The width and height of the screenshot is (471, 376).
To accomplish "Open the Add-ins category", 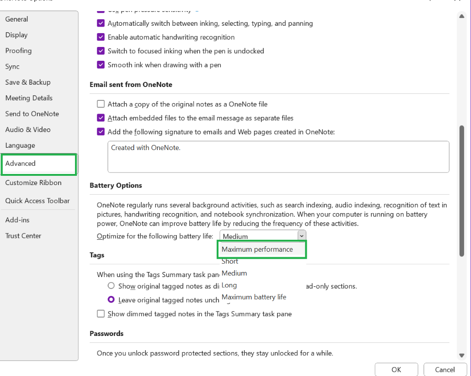I will [17, 220].
